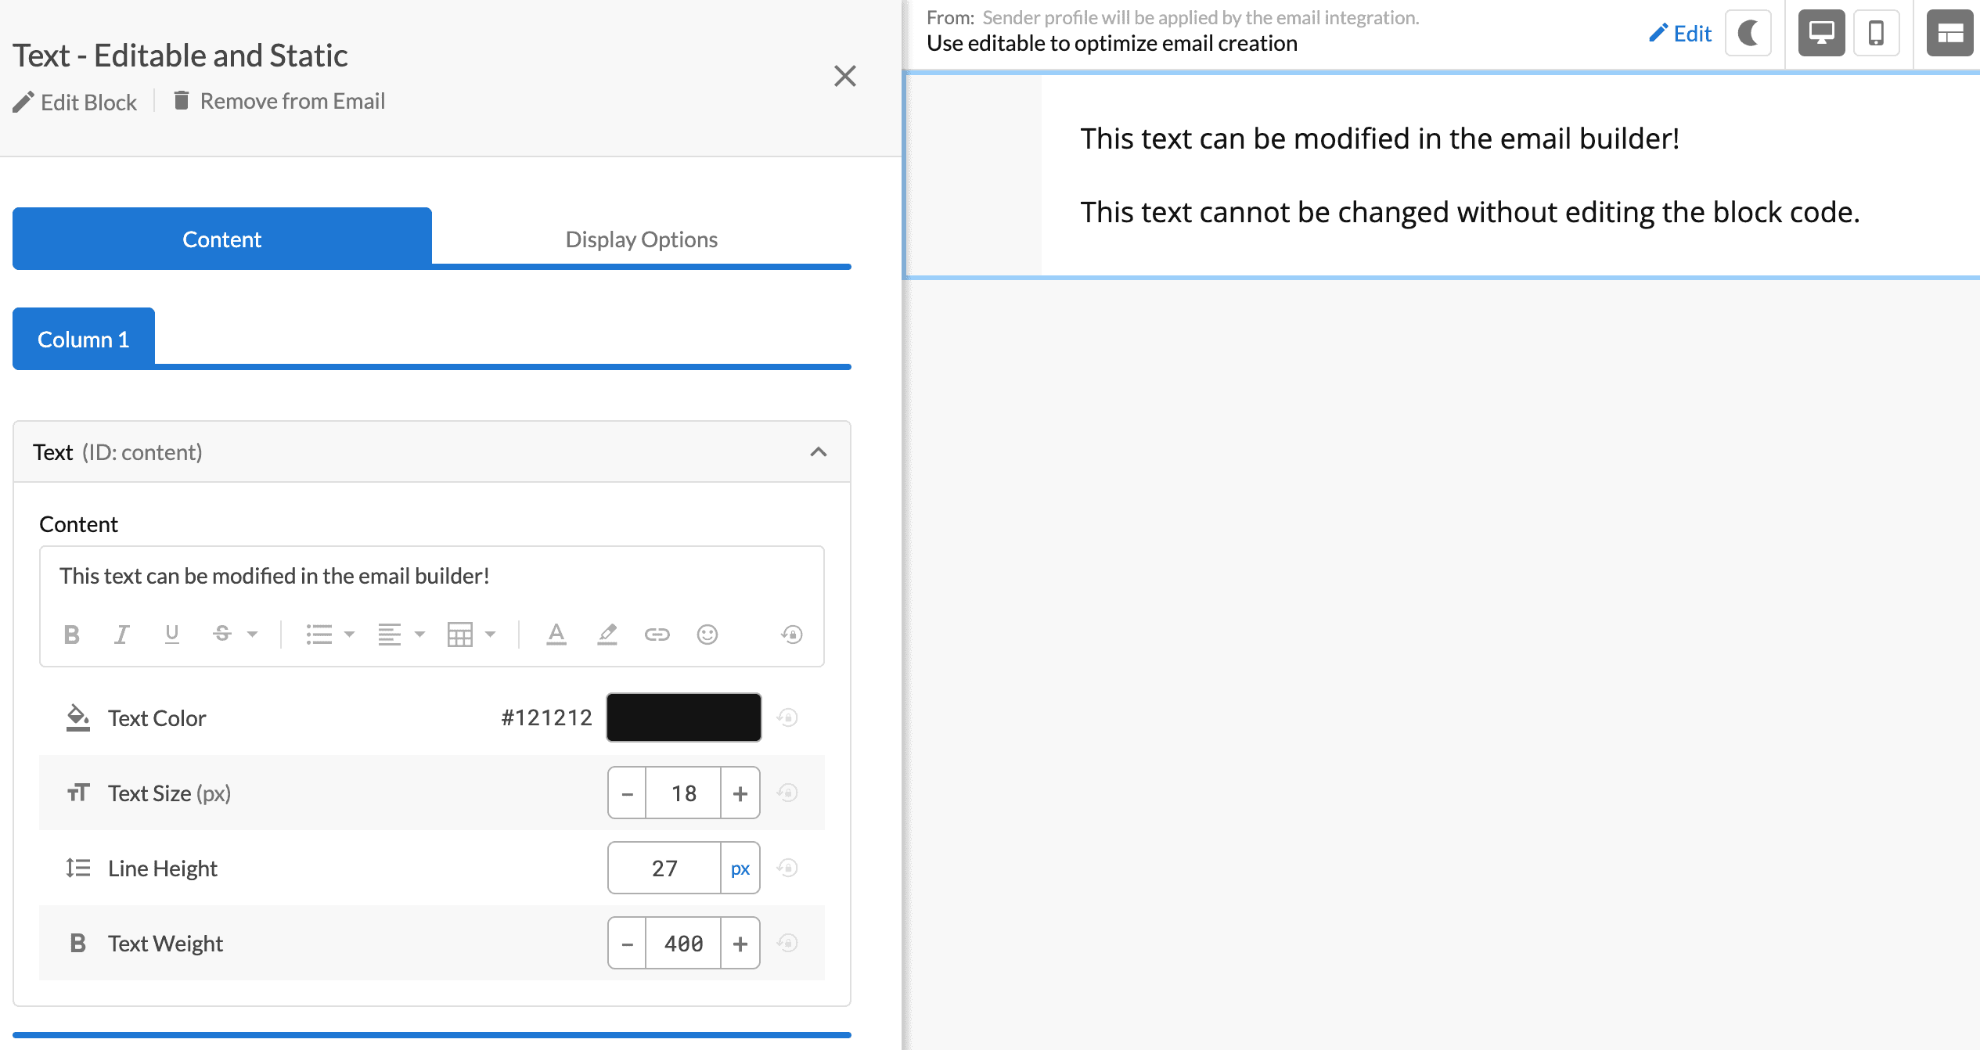The image size is (1980, 1050).
Task: Insert a table in the content
Action: coord(460,635)
